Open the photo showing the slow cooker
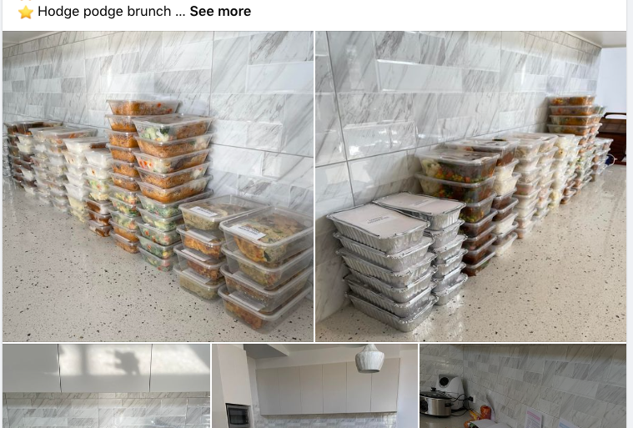This screenshot has width=633, height=428. click(x=523, y=386)
